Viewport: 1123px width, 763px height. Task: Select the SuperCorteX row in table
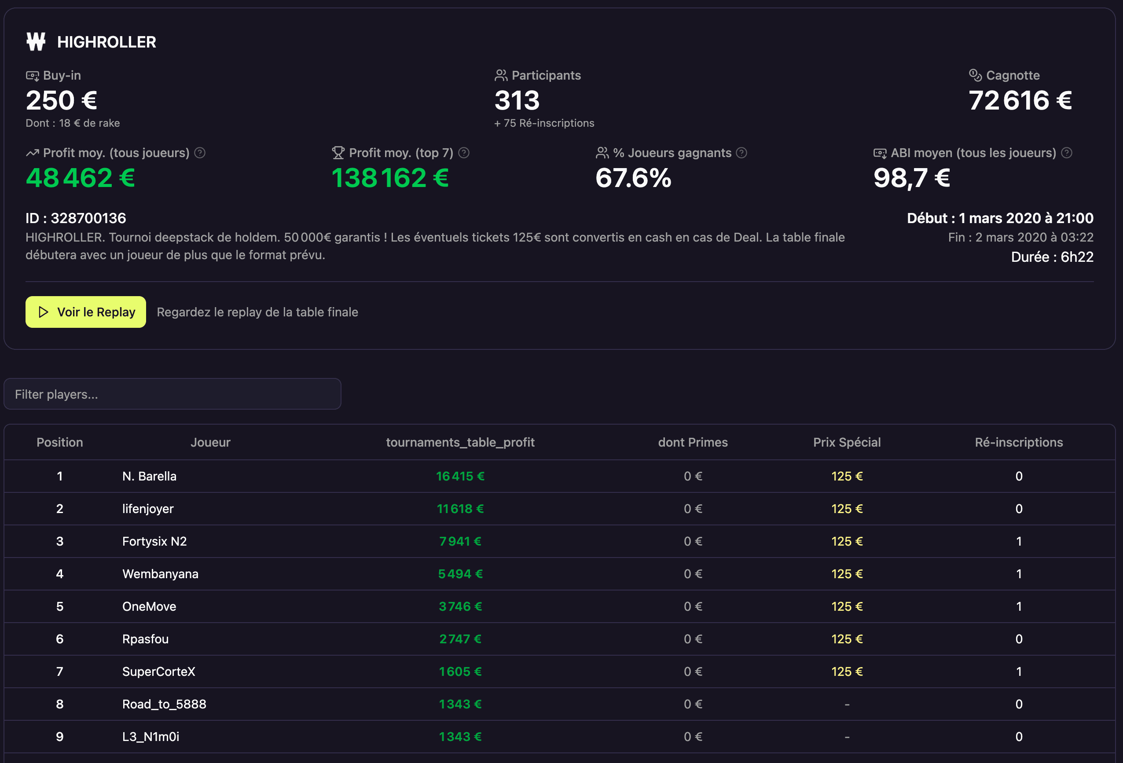(158, 671)
